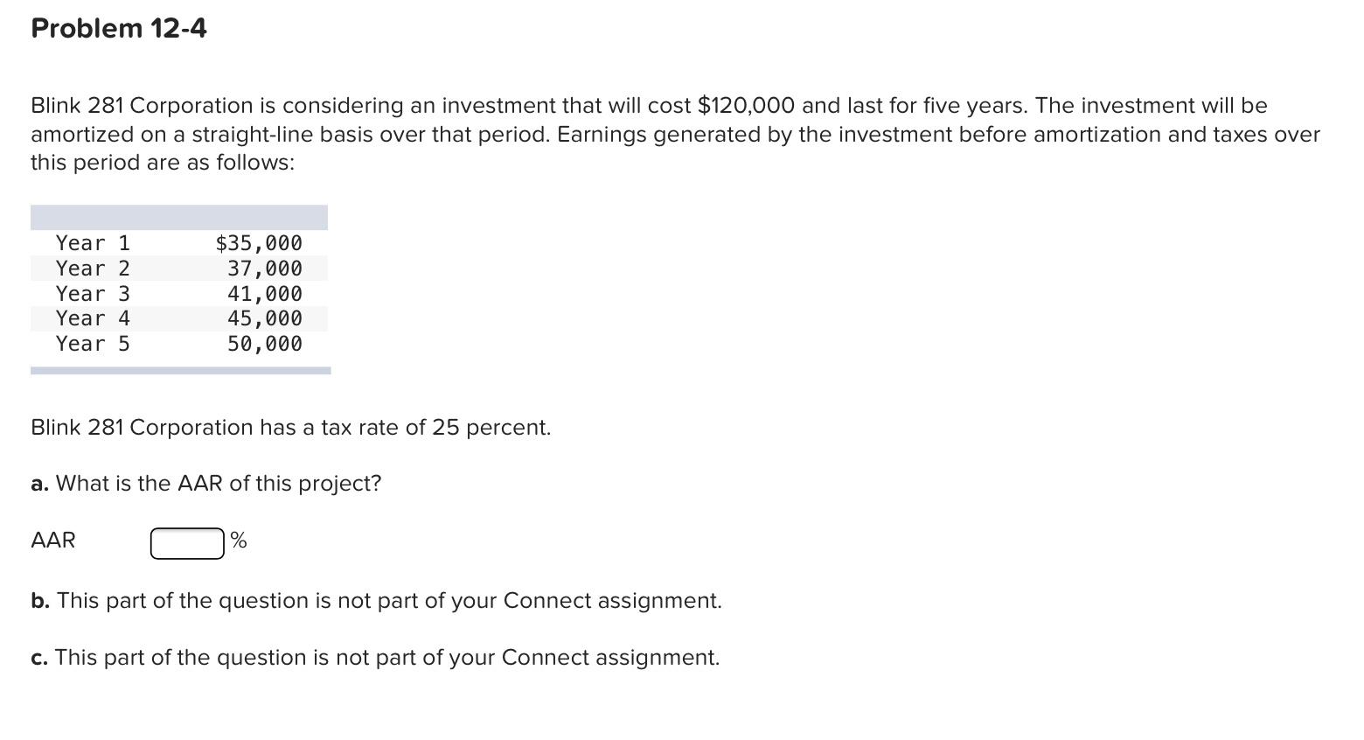Click the AAR answer input box
The image size is (1364, 740).
click(187, 543)
